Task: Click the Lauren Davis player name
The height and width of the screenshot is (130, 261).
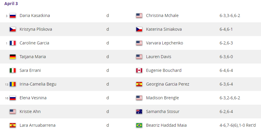Action: [159, 57]
